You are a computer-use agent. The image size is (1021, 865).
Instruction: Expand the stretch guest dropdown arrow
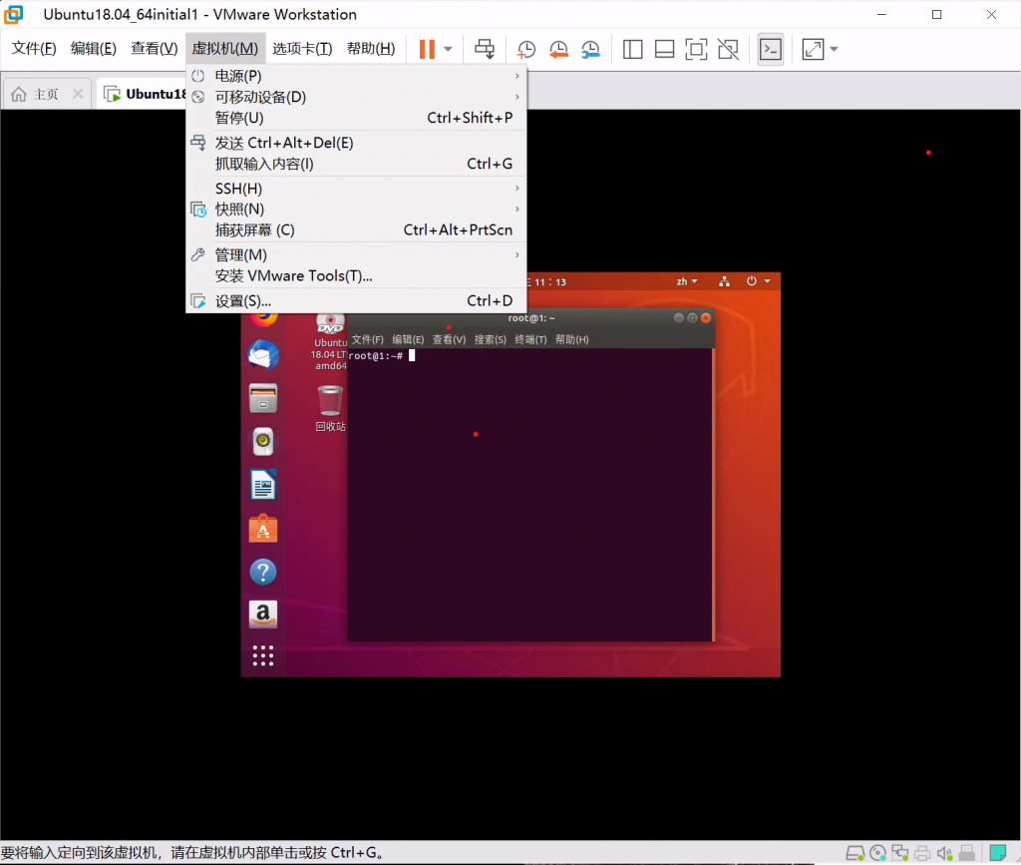(834, 49)
